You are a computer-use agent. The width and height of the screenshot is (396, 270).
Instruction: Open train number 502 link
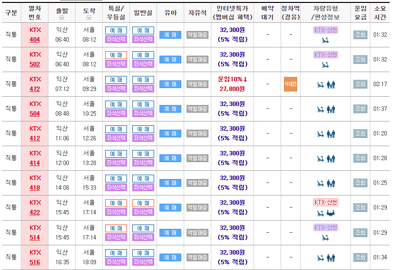34,64
